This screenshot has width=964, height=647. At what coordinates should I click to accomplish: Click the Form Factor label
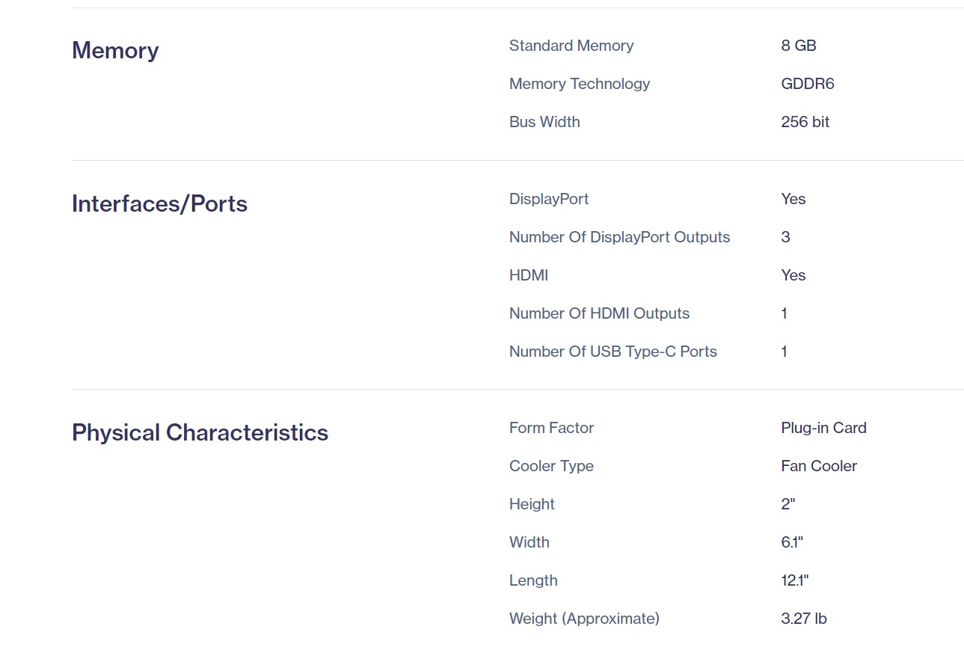(x=551, y=428)
